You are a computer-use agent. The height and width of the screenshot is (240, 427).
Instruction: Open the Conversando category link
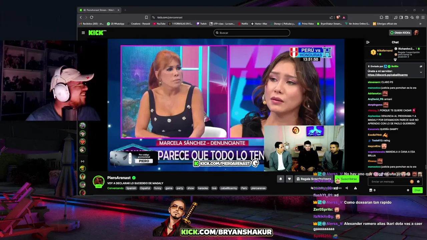pyautogui.click(x=115, y=188)
